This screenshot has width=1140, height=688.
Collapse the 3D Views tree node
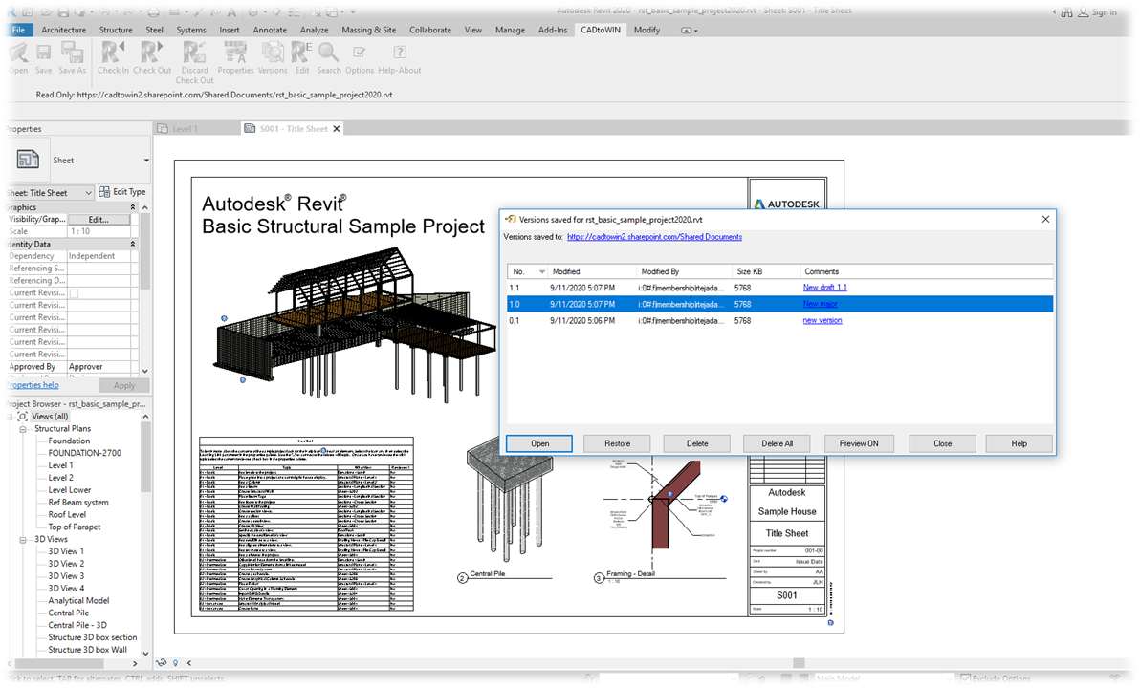(x=23, y=540)
